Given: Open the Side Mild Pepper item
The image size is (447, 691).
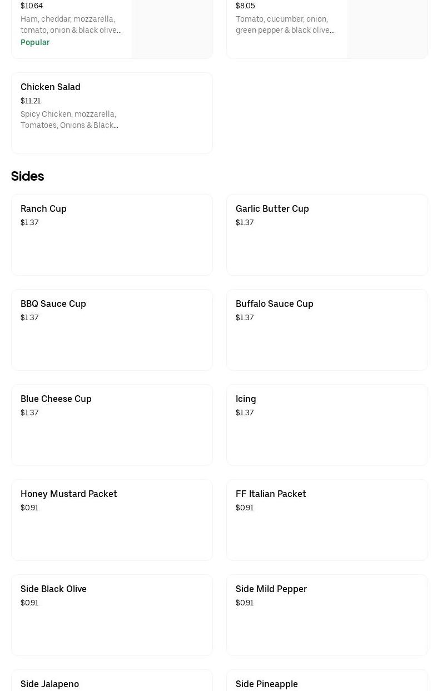Looking at the screenshot, I should pos(327,615).
